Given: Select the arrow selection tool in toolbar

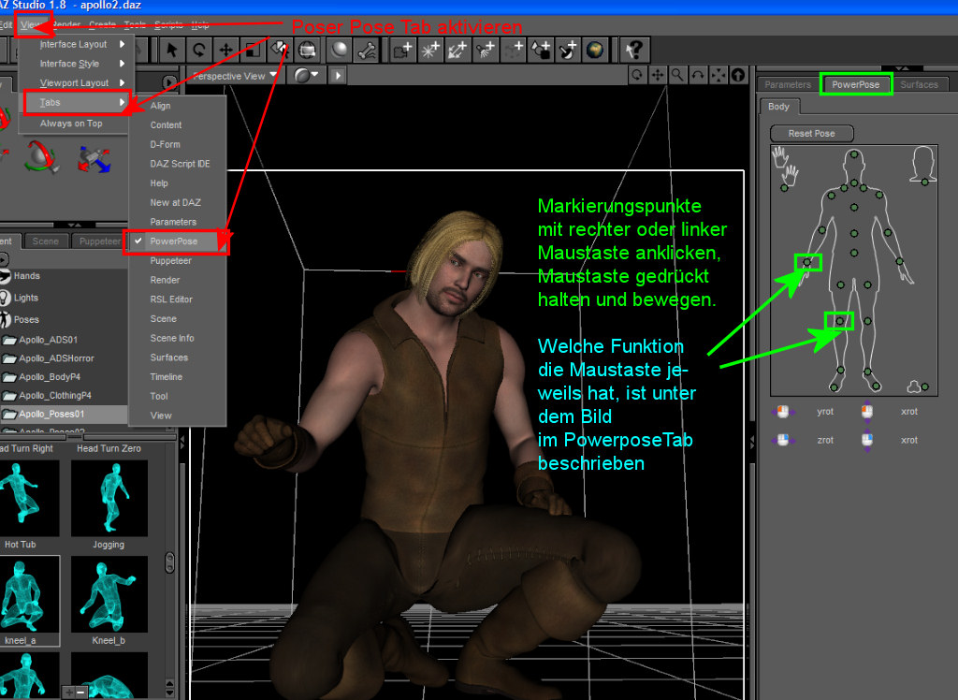Looking at the screenshot, I should pos(172,51).
